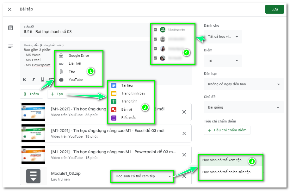Image resolution: width=290 pixels, height=191 pixels.
Task: Select Học sinh có thể xem tệp option
Action: coord(230,160)
